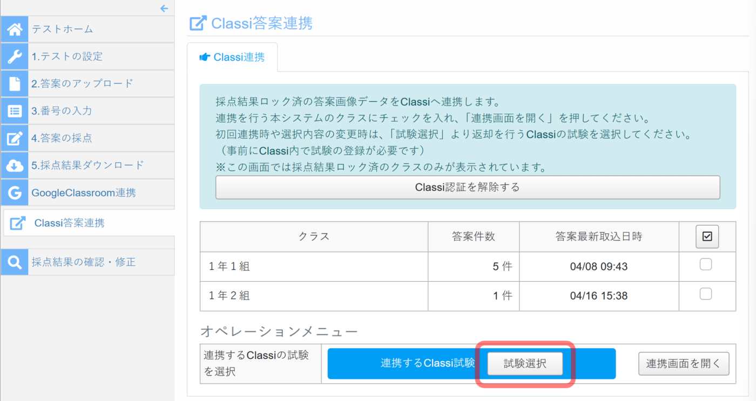Open テストホーム in the sidebar

point(87,29)
